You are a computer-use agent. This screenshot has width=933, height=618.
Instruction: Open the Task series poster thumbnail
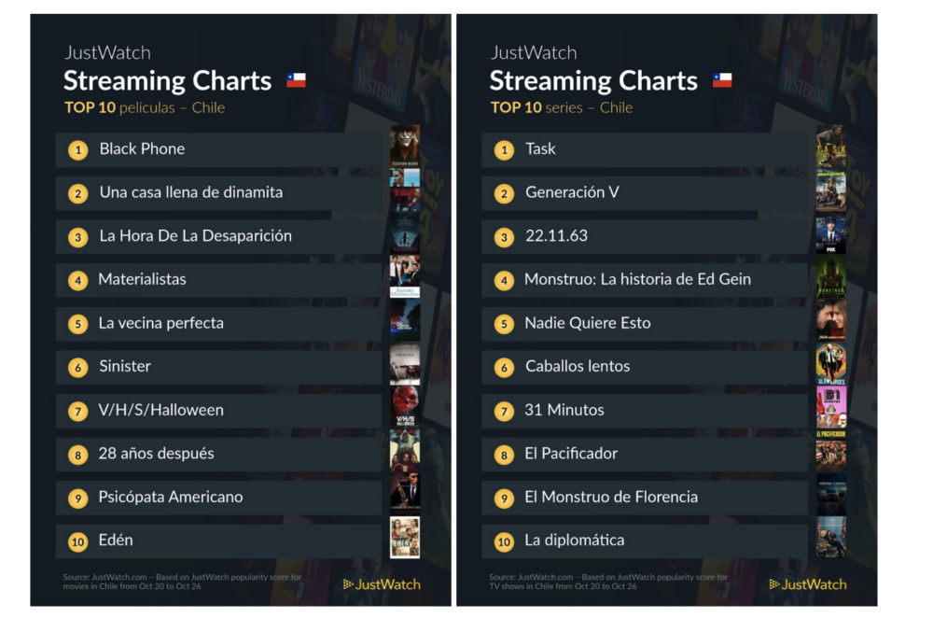point(830,147)
